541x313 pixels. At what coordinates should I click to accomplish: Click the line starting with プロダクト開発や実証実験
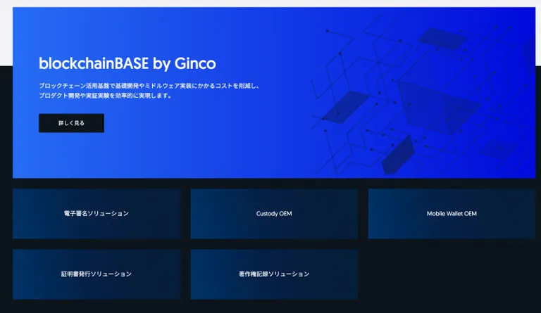coord(105,96)
